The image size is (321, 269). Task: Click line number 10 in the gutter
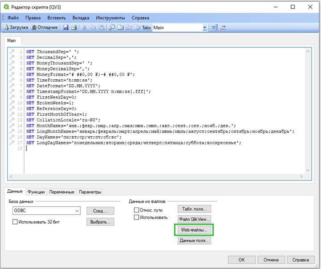tap(20, 103)
